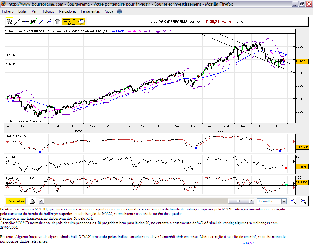Screen dimensions: 313x245
Task: Select the zoom magnifier tool
Action: click(x=9, y=21)
